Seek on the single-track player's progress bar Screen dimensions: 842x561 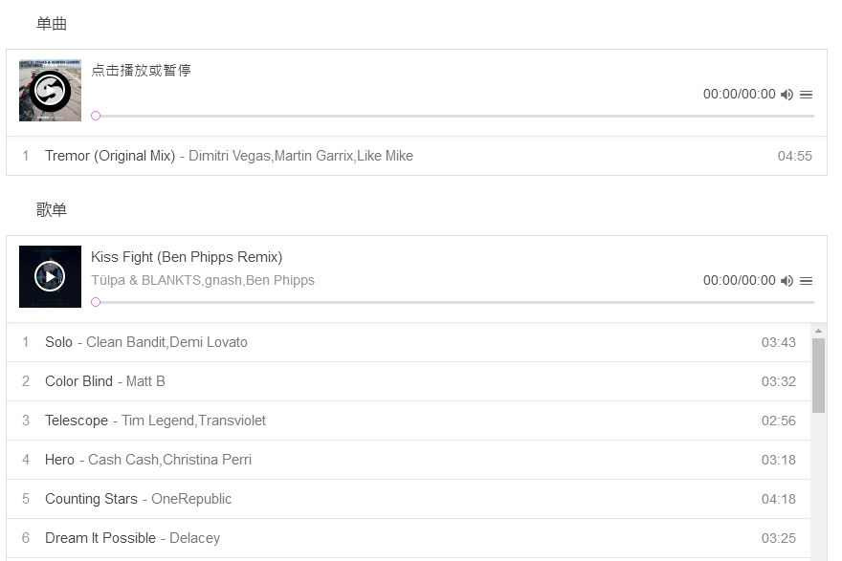pos(454,116)
